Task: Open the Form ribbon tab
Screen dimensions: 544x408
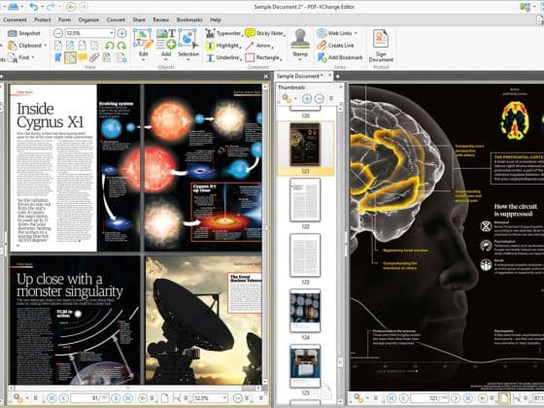Action: pos(64,19)
